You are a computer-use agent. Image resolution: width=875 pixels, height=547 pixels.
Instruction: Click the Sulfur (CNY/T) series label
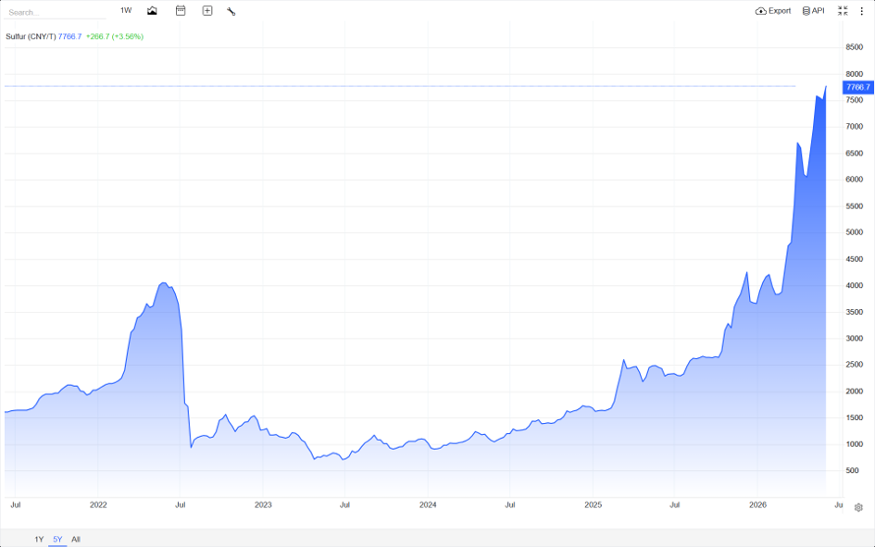coord(31,36)
